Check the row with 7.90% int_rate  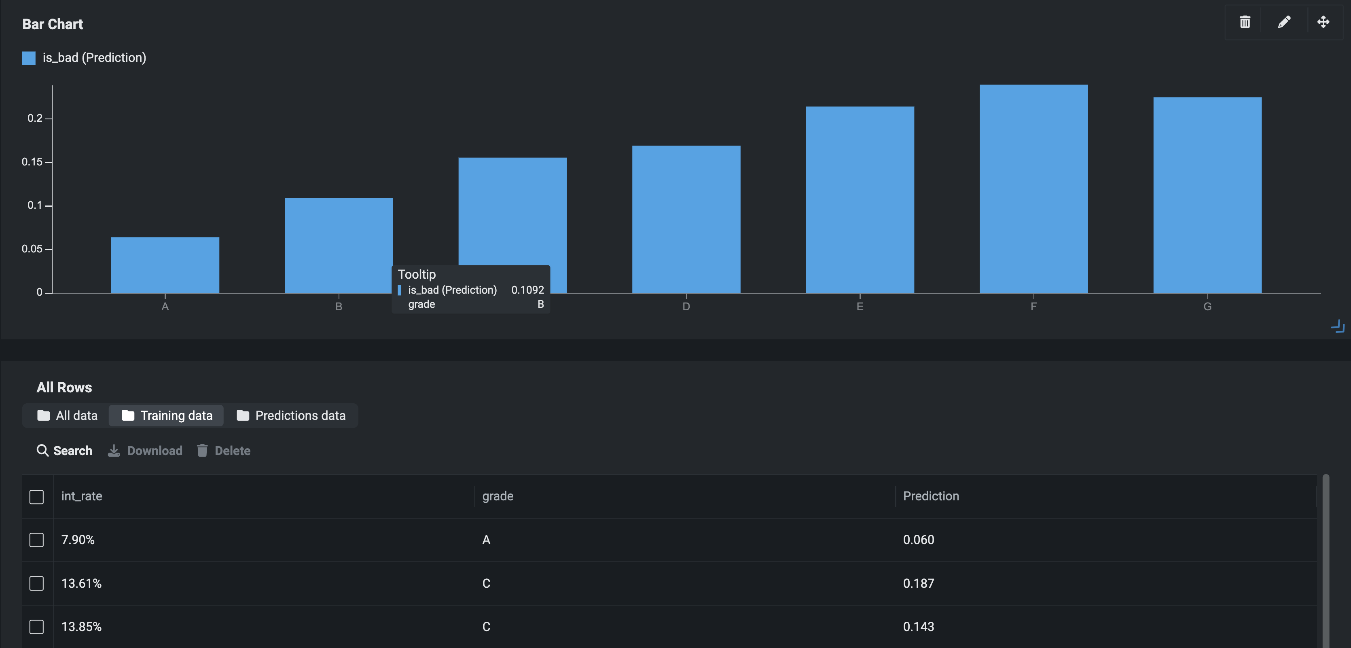coord(37,540)
